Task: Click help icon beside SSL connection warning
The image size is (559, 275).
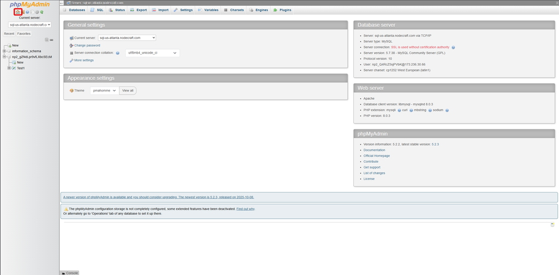Action: pos(453,47)
